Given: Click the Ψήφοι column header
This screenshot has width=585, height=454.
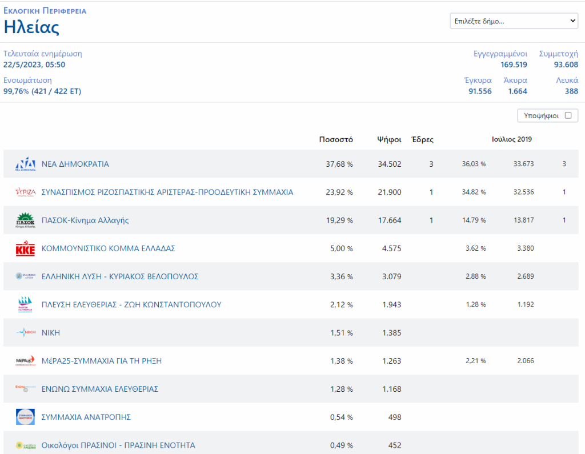Looking at the screenshot, I should [389, 140].
